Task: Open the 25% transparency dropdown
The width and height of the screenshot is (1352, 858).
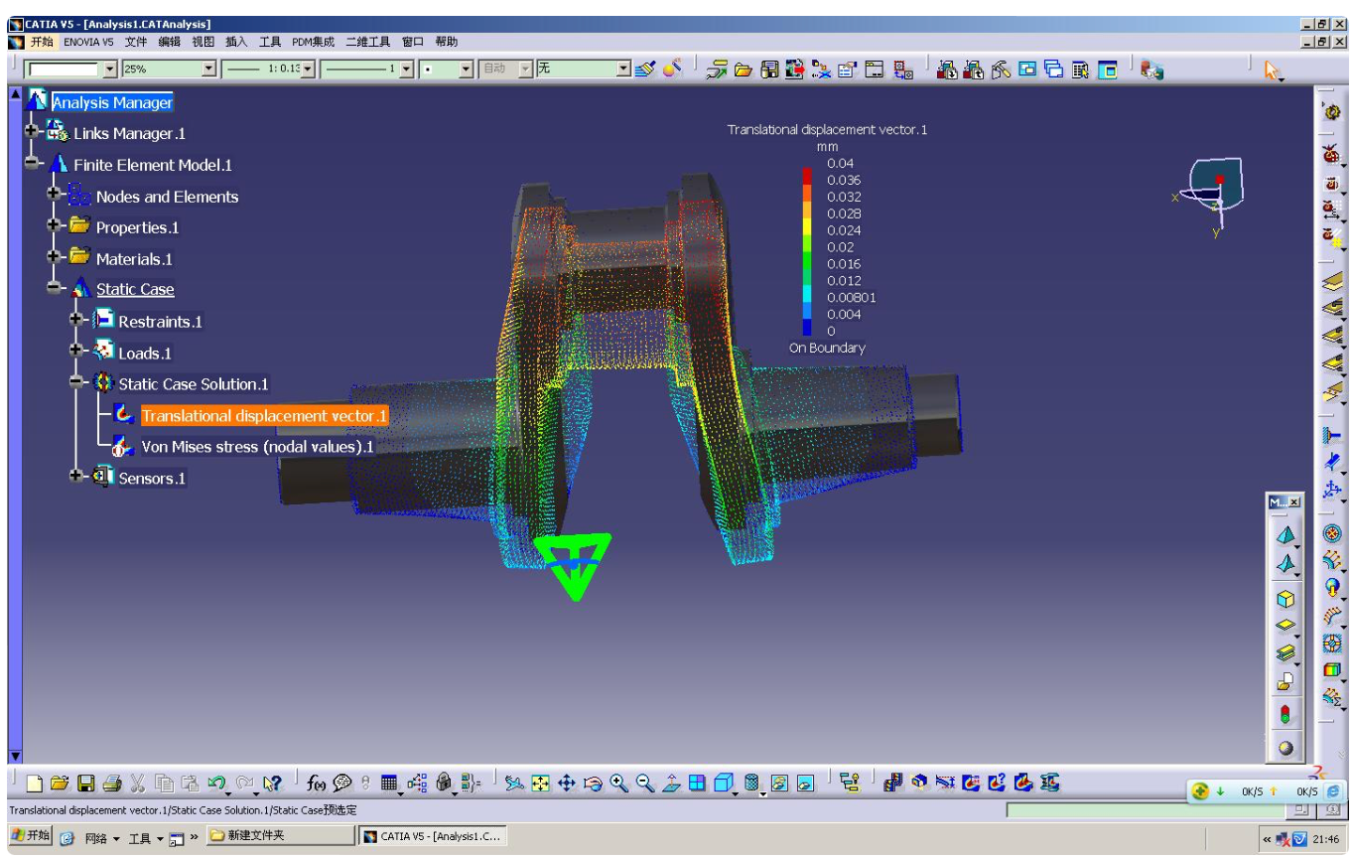Action: [x=208, y=70]
